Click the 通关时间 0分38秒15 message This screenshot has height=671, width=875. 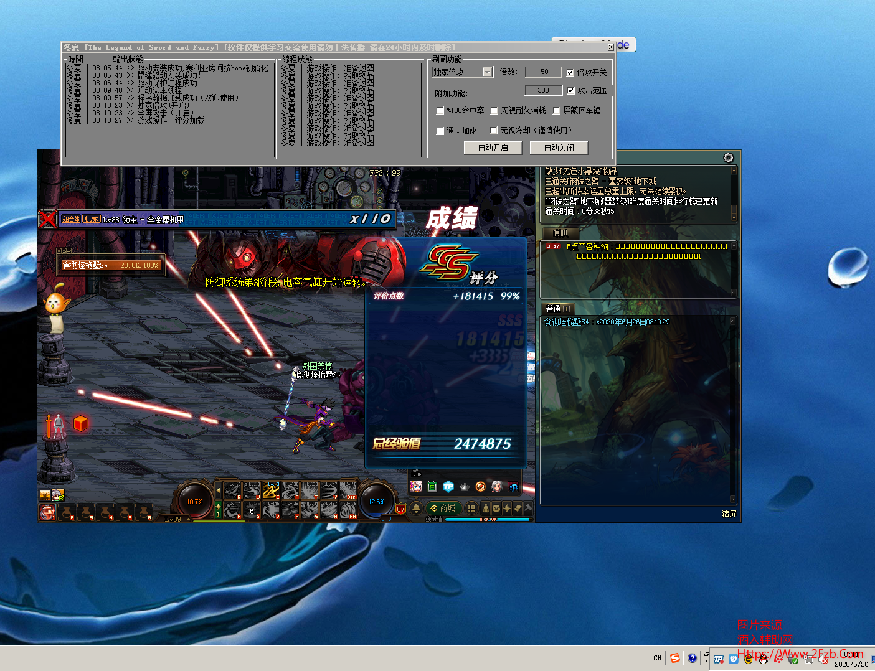coord(580,211)
